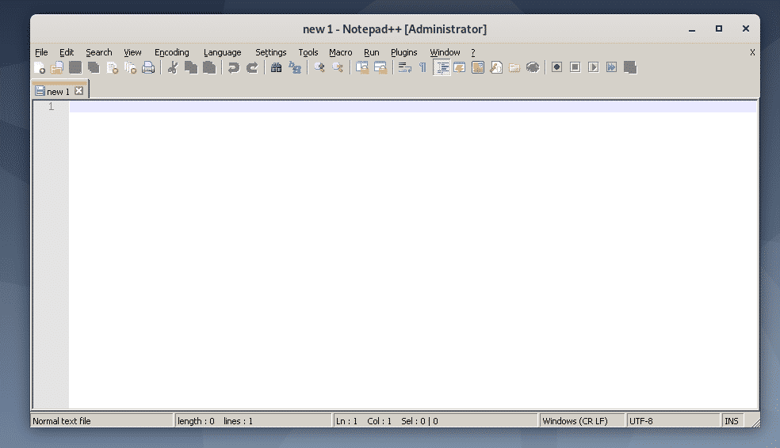Click the Save All toolbar icon
The height and width of the screenshot is (448, 780).
pyautogui.click(x=94, y=67)
